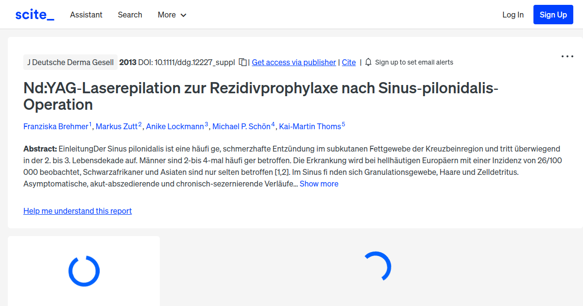Click author name Markus Zutt
This screenshot has width=583, height=306.
pyautogui.click(x=117, y=126)
